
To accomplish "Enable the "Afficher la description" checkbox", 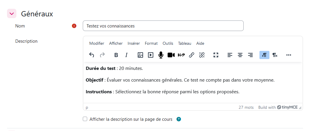I will tap(85, 119).
